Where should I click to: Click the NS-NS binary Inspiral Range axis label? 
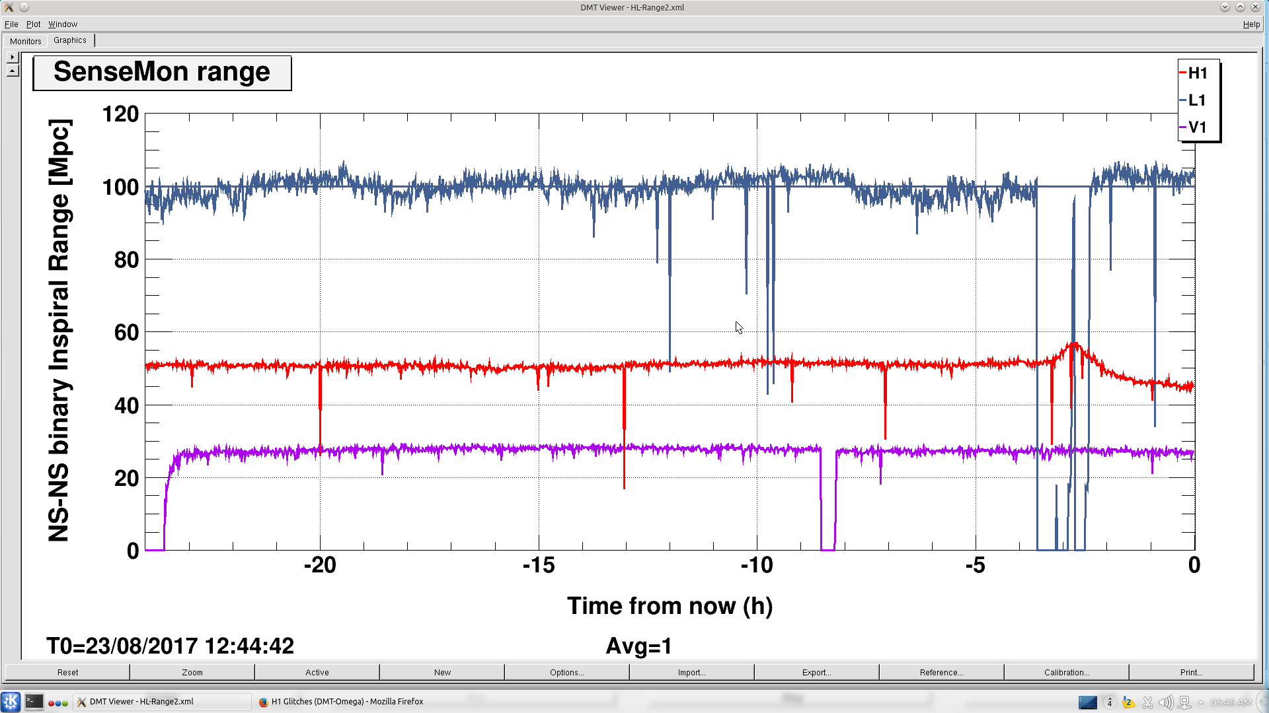[59, 330]
